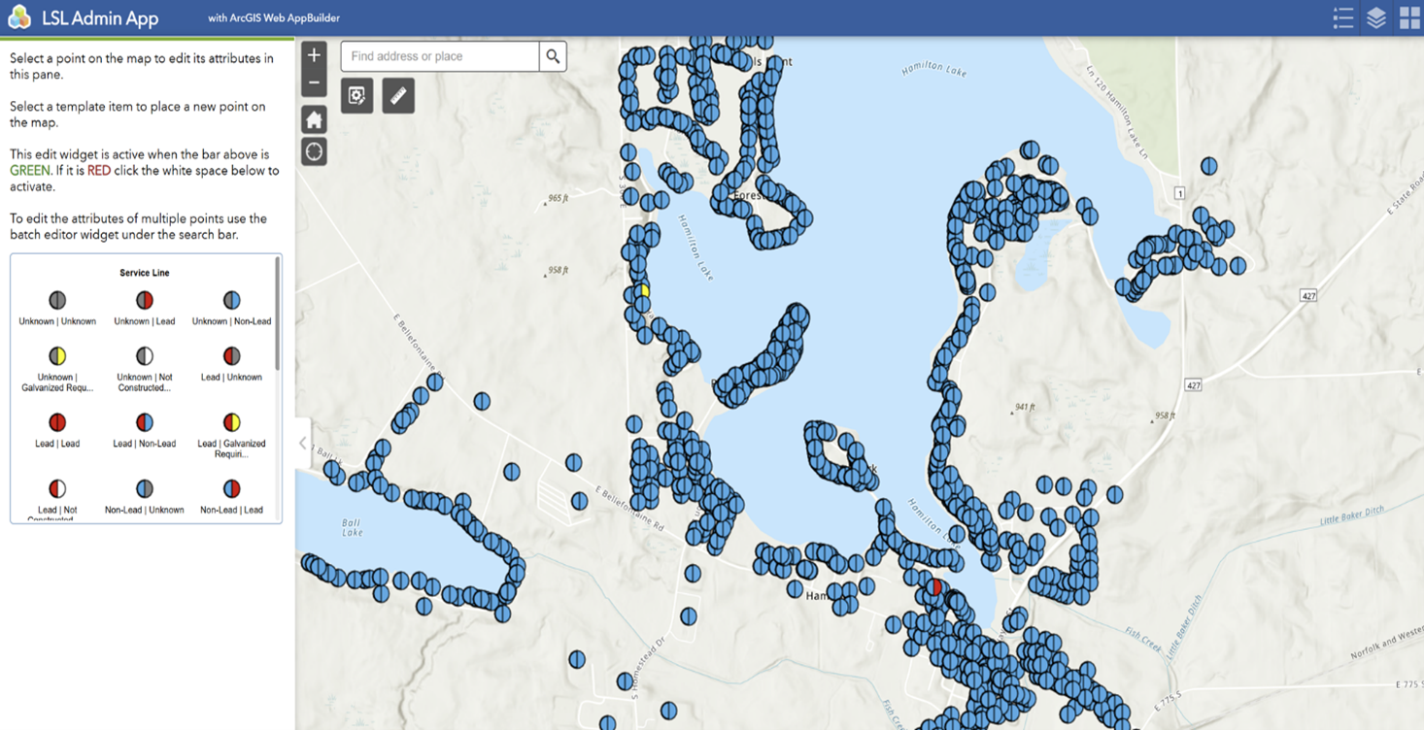1424x730 pixels.
Task: Zoom in using the plus button
Action: (313, 54)
